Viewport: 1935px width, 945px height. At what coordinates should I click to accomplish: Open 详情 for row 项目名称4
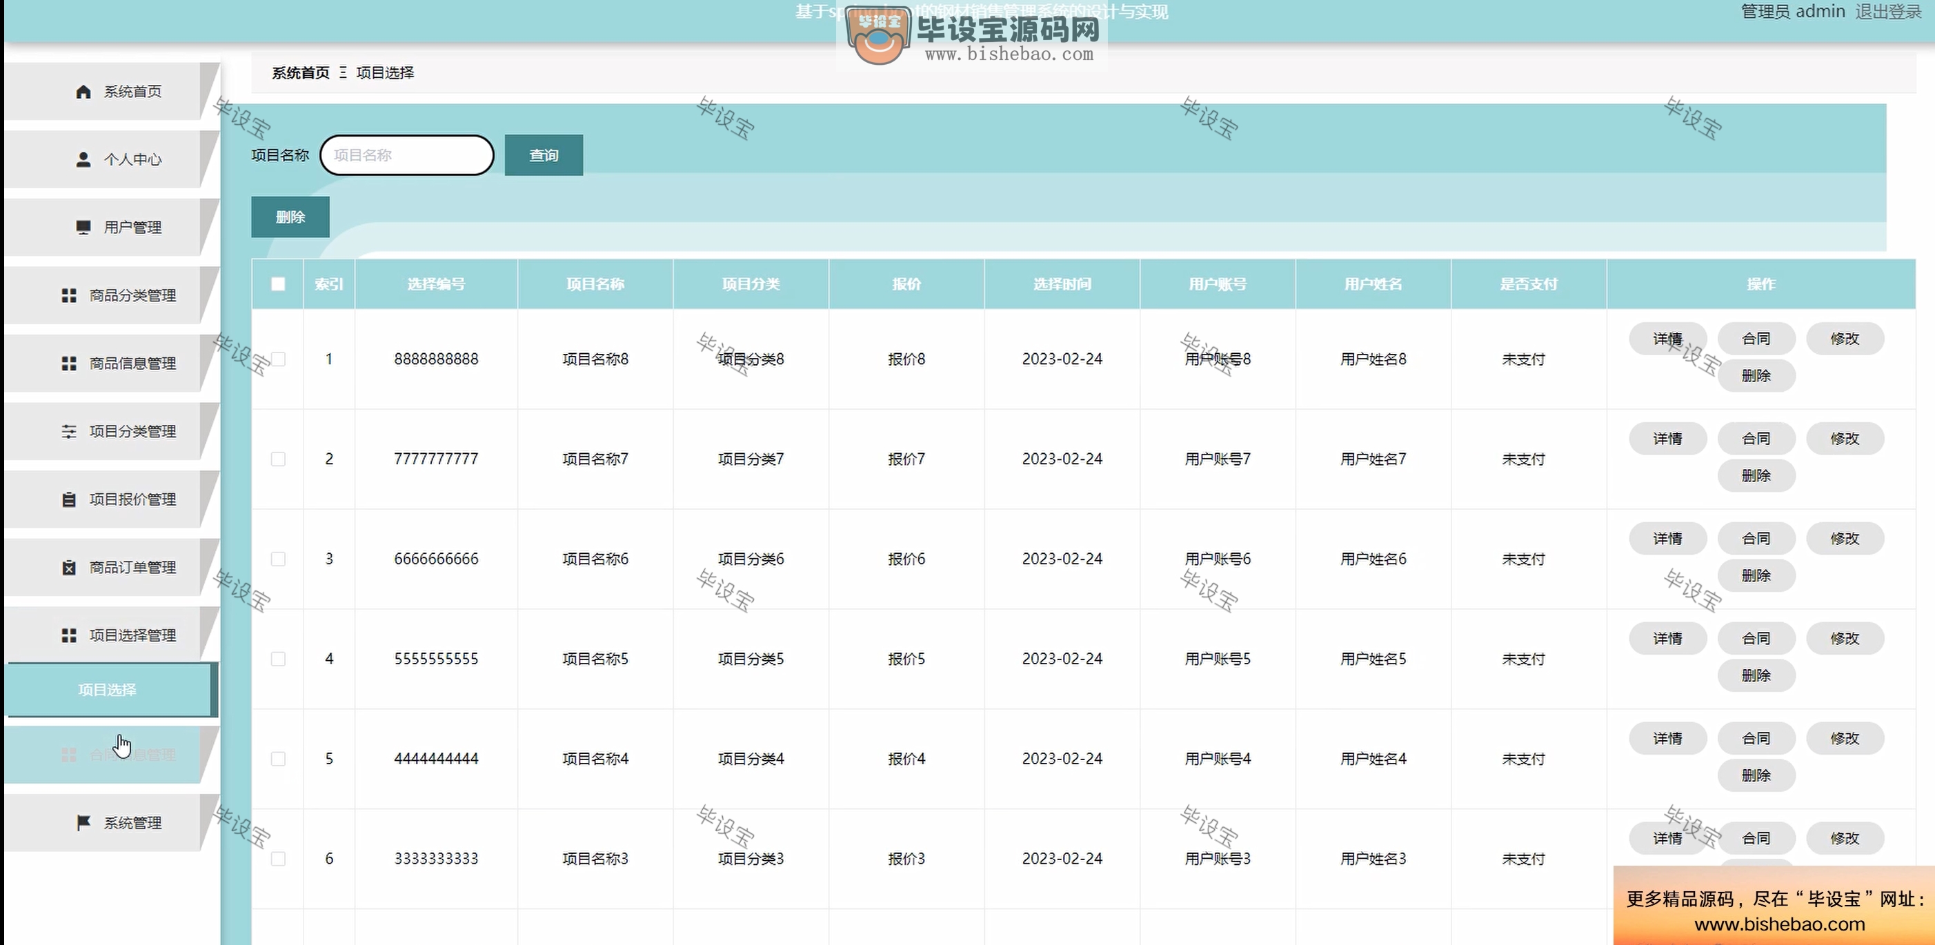click(x=1667, y=739)
